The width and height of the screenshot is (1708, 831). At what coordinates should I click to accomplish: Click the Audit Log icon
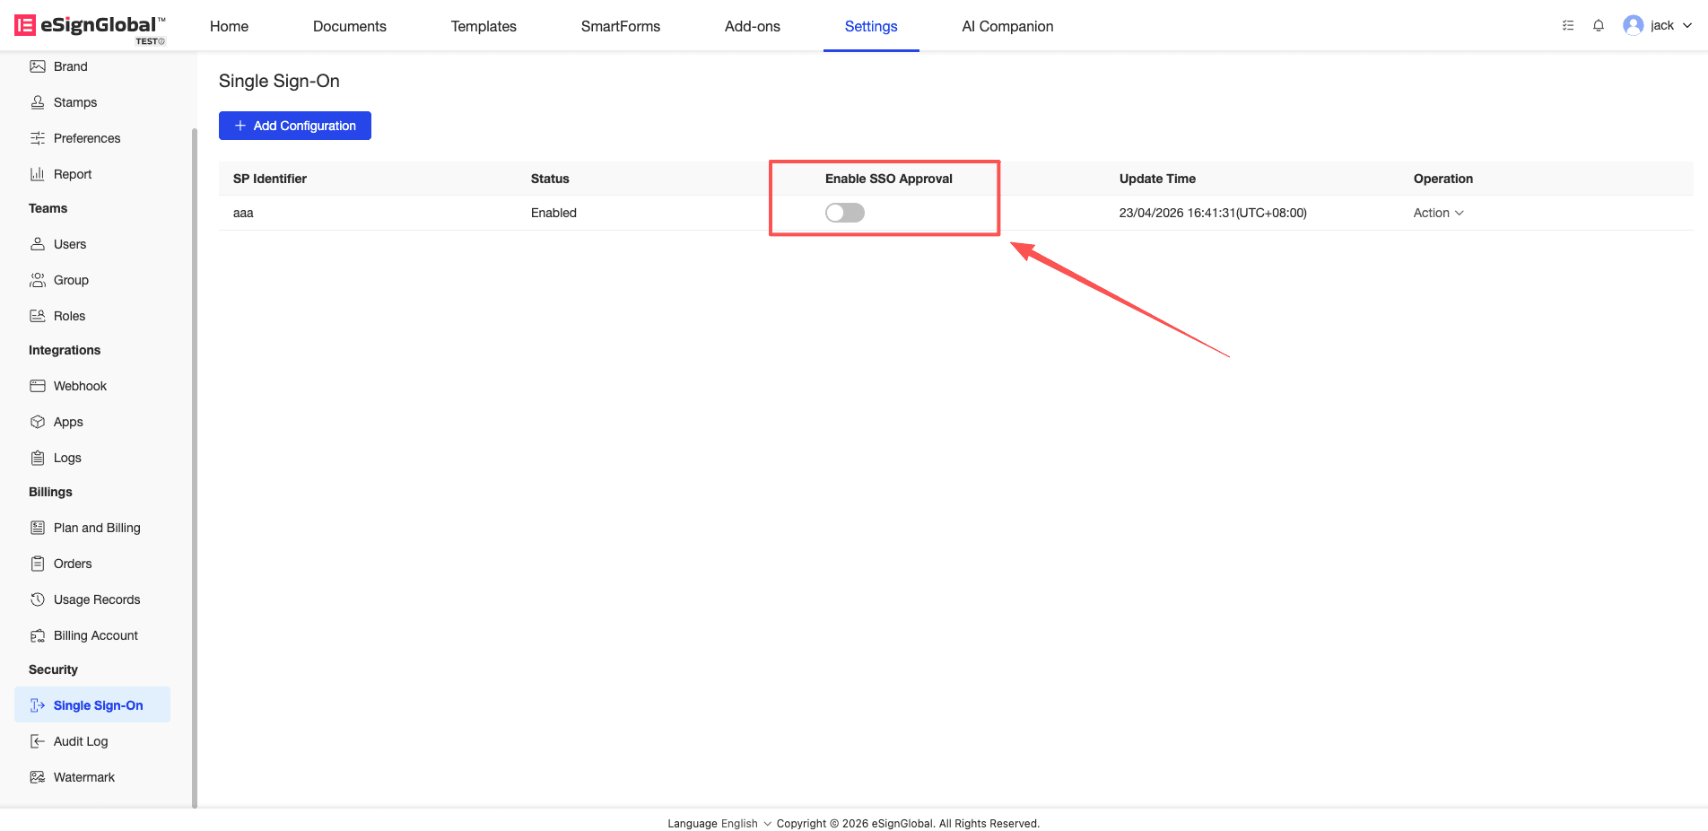tap(38, 741)
